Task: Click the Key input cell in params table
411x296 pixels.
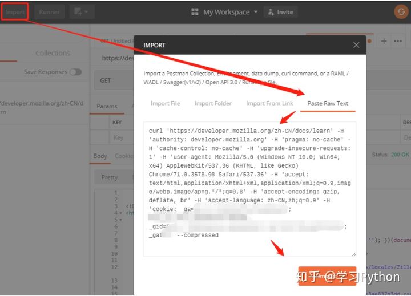Action: [x=122, y=137]
